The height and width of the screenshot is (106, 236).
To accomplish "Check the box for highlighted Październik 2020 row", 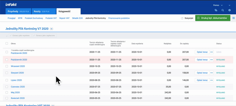I will coord(7,60).
